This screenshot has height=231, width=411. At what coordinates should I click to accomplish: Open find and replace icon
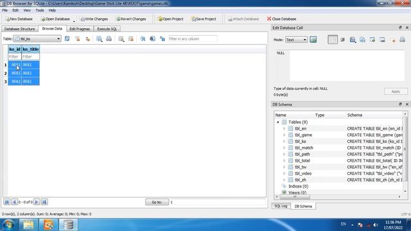(153, 38)
